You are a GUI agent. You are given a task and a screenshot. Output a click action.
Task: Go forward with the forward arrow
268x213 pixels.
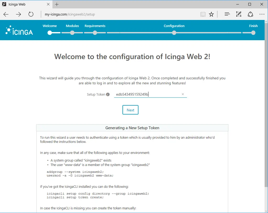(18, 14)
